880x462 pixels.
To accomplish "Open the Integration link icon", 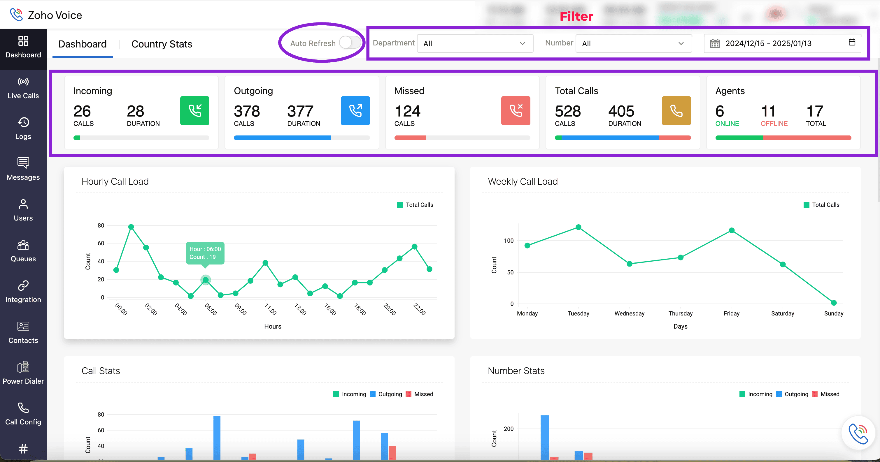I will [23, 285].
